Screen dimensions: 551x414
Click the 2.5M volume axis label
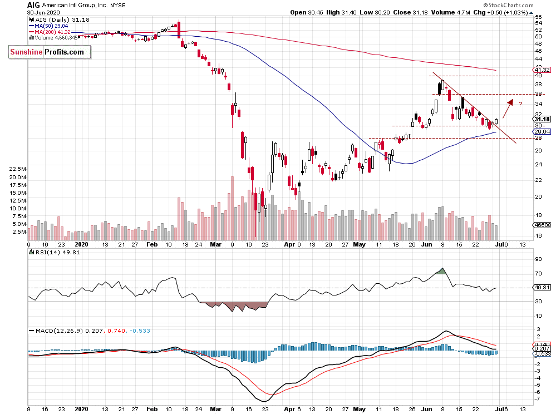tap(19, 232)
